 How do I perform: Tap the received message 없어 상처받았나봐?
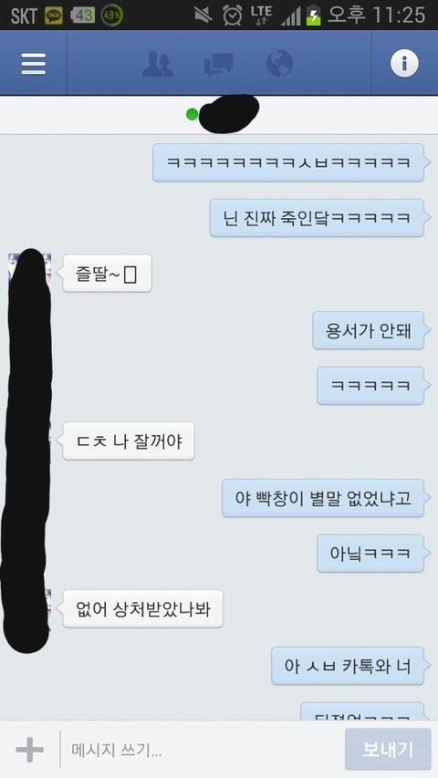[x=142, y=608]
